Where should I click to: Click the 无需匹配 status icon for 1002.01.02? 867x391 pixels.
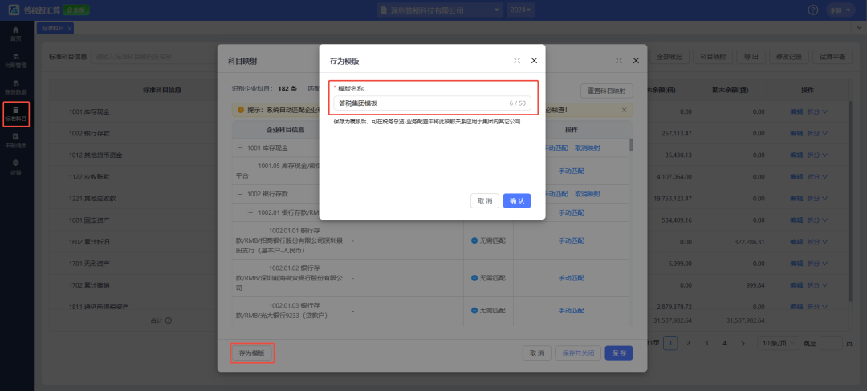tap(474, 278)
